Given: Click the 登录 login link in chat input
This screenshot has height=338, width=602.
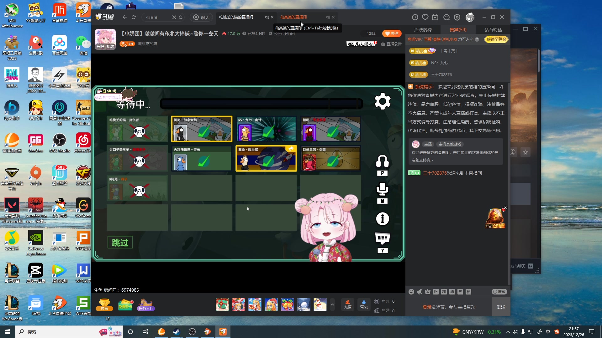Looking at the screenshot, I should tap(427, 307).
